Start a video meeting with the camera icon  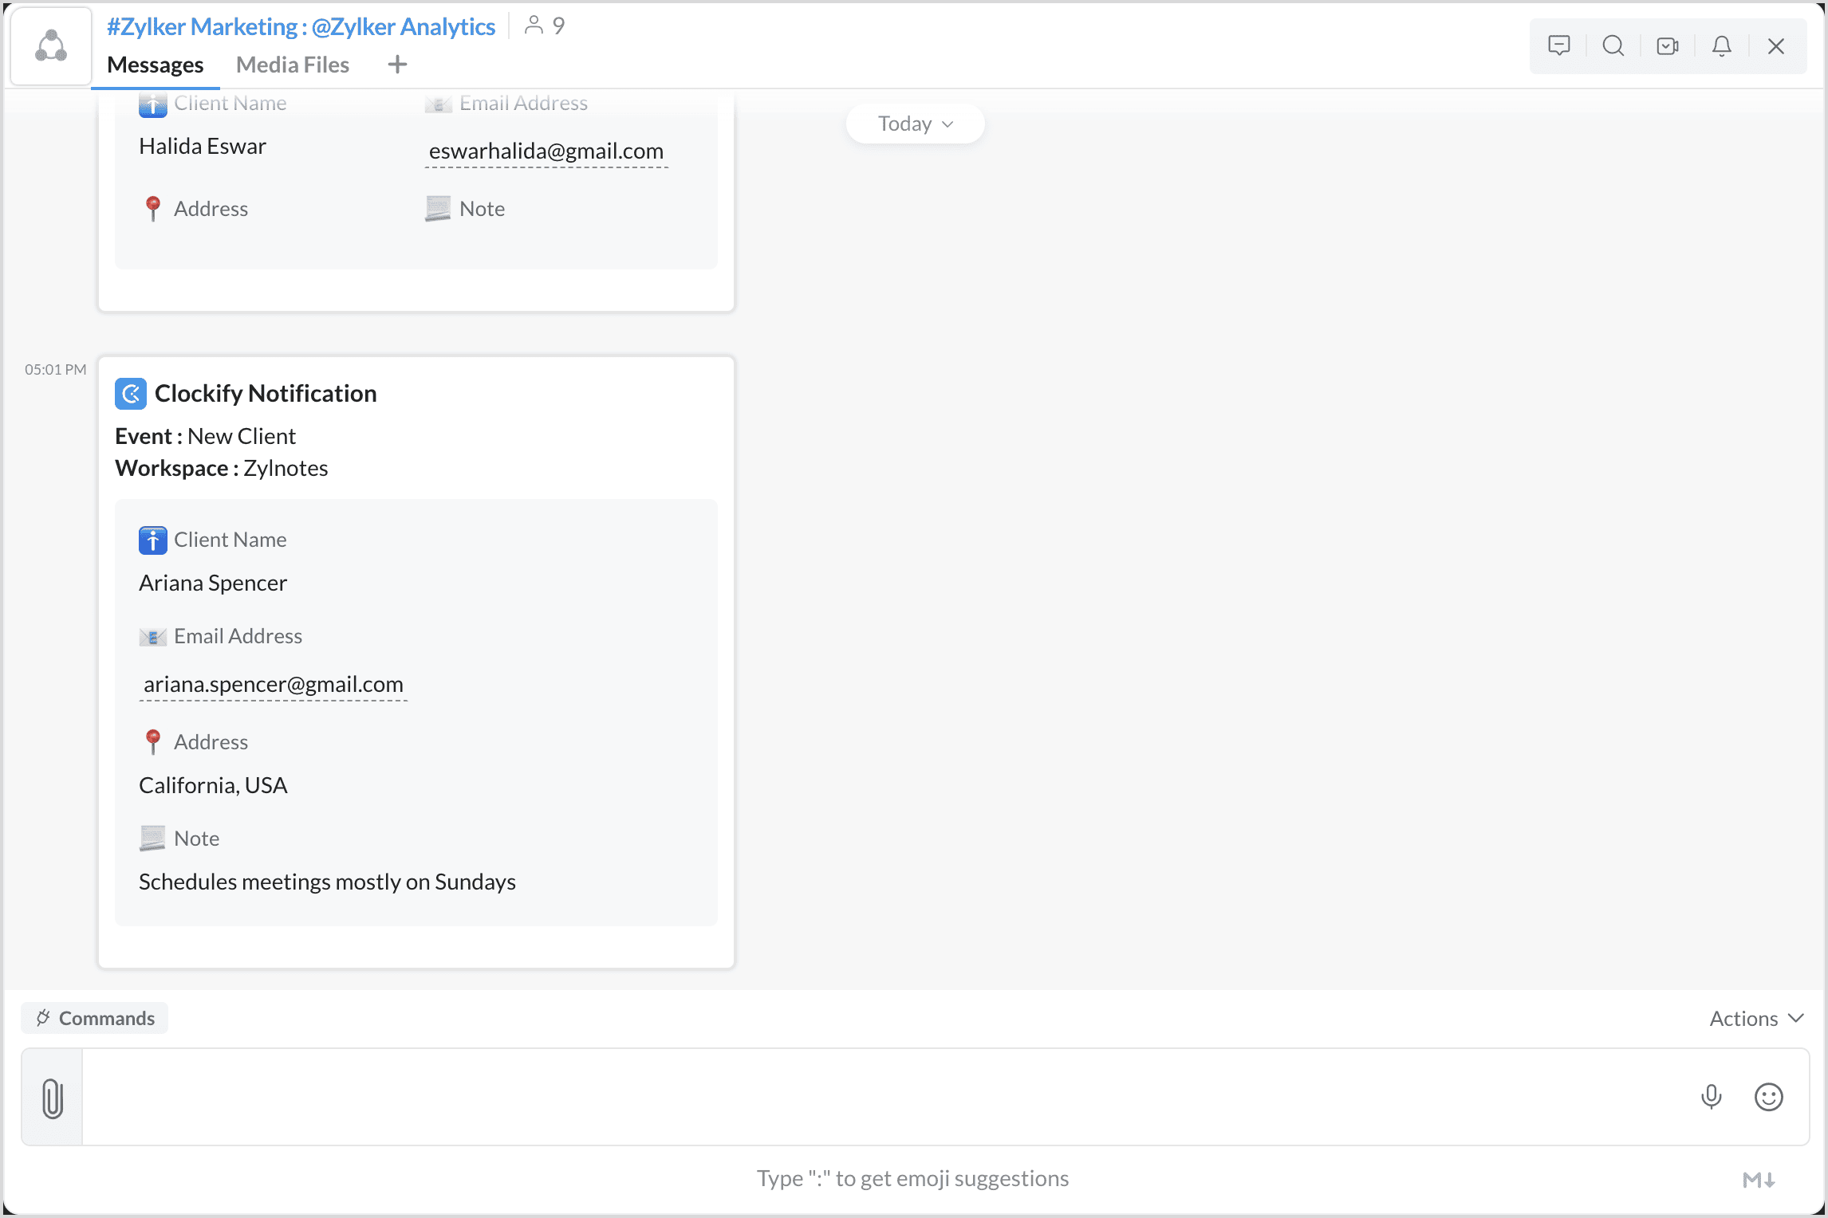point(1667,45)
